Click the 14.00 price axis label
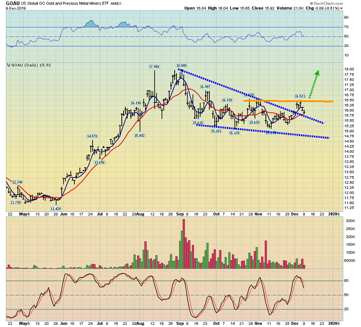 tap(349, 151)
